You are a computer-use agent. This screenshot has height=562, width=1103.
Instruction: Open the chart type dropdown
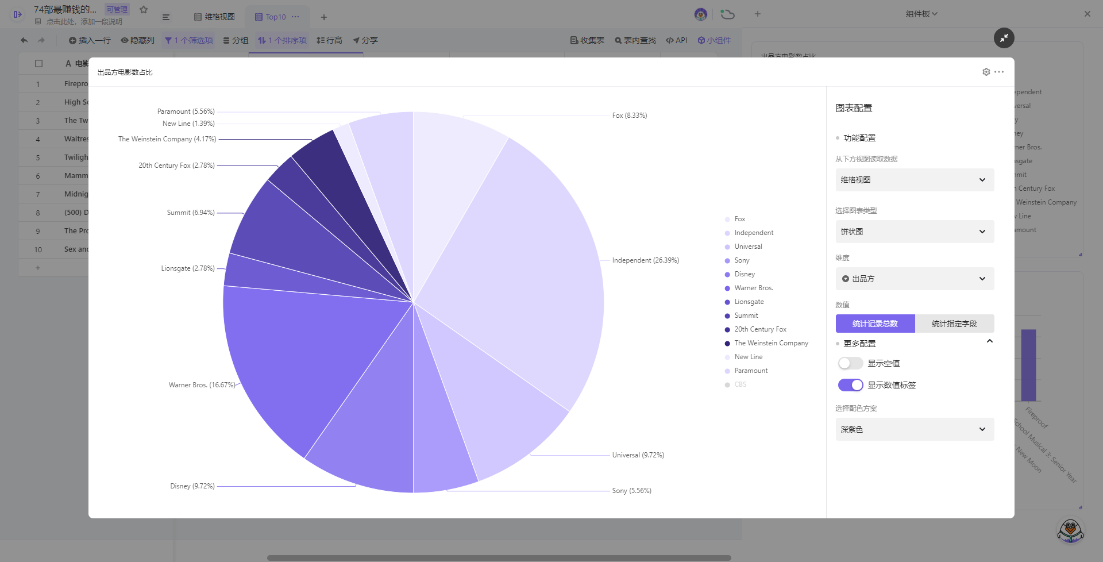[x=914, y=232]
